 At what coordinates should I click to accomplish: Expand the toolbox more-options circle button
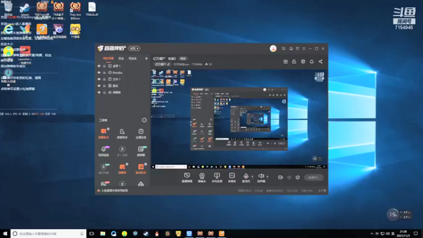click(144, 120)
